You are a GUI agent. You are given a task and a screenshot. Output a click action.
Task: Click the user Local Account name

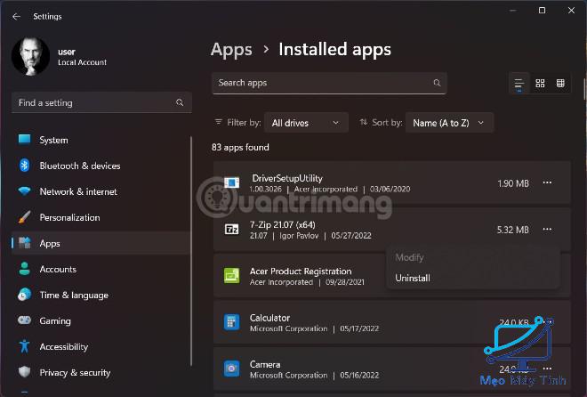[82, 62]
